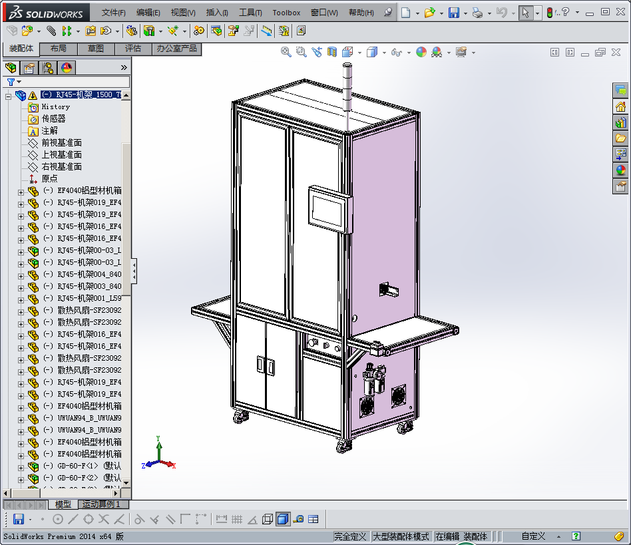Open the Toolbox menu
Viewport: 631px width, 545px height.
pos(286,13)
